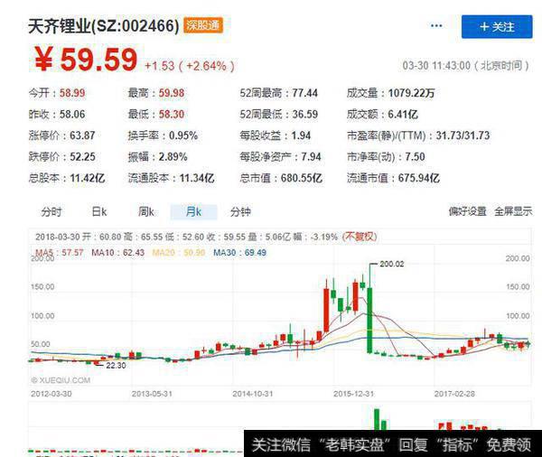This screenshot has width=542, height=457.
Task: Click 总股本 value 11.42亿
Action: [x=88, y=179]
